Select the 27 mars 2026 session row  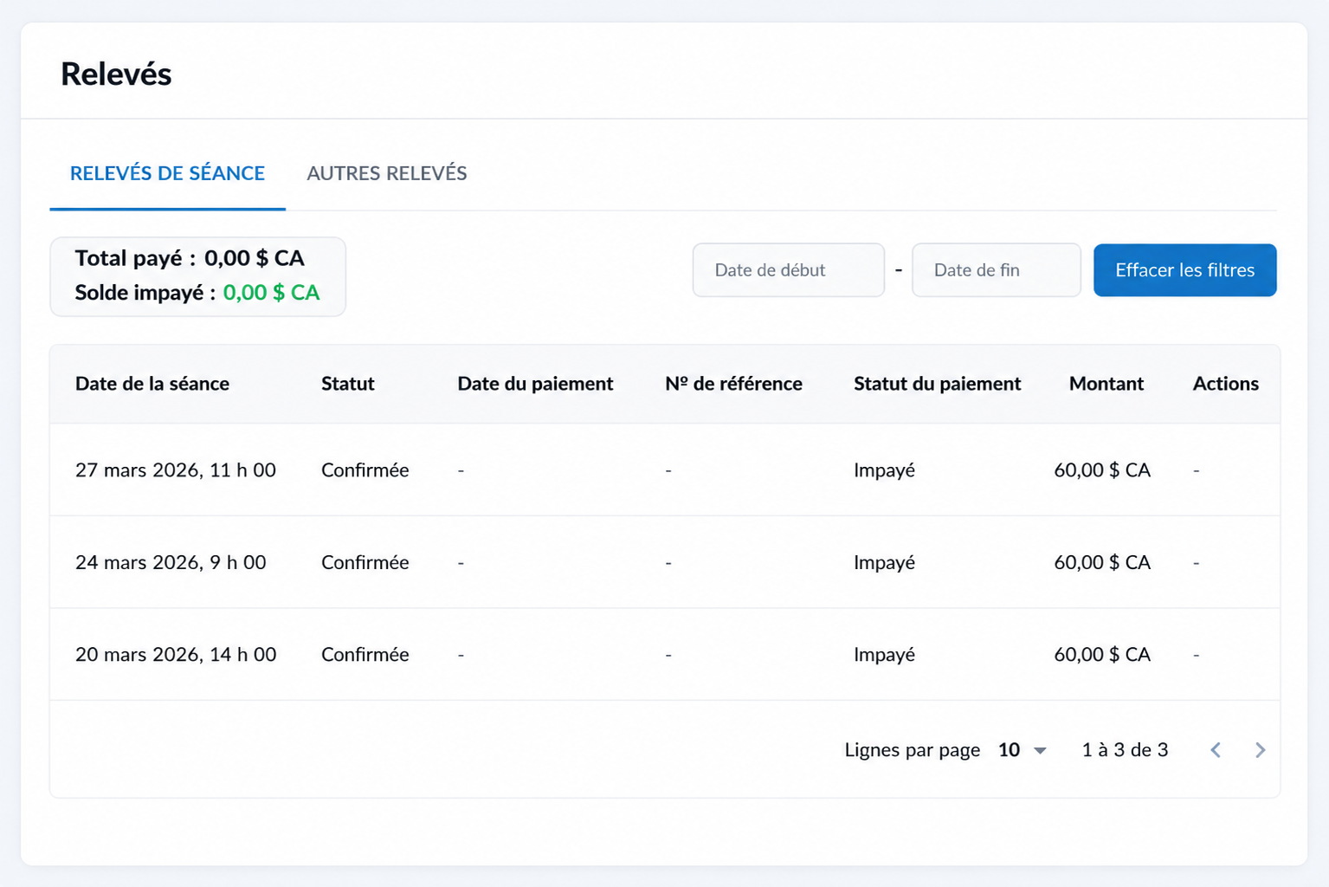[x=665, y=470]
